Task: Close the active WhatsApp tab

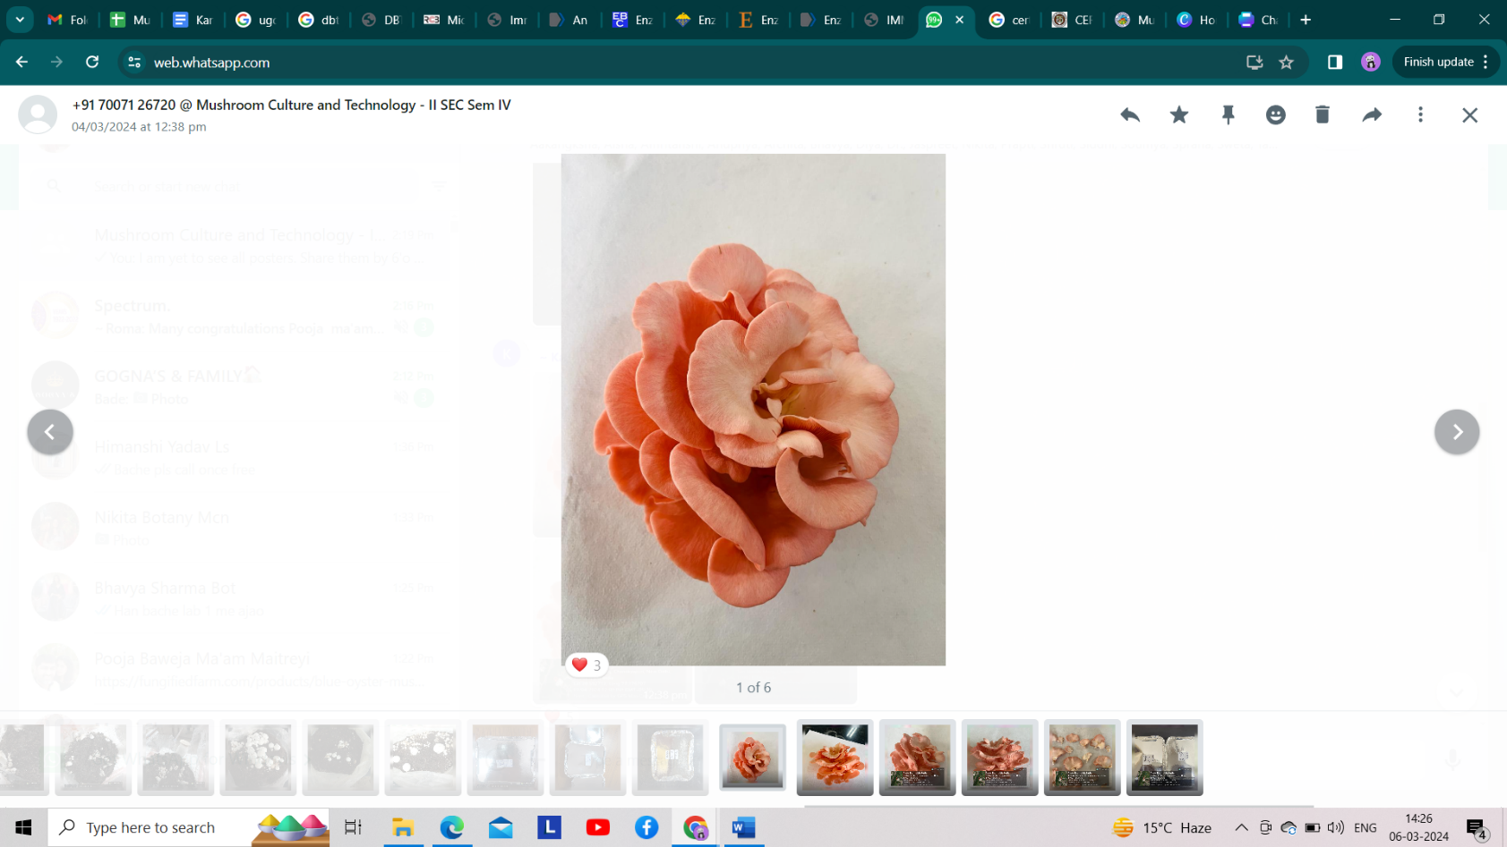Action: coord(960,19)
